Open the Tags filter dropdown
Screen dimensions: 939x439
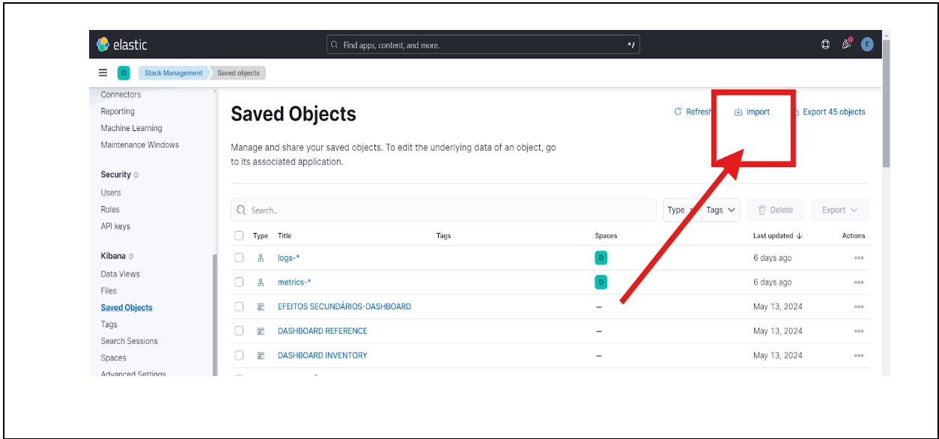coord(721,211)
